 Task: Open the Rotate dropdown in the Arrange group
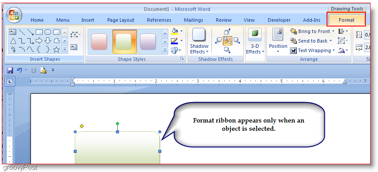[343, 50]
